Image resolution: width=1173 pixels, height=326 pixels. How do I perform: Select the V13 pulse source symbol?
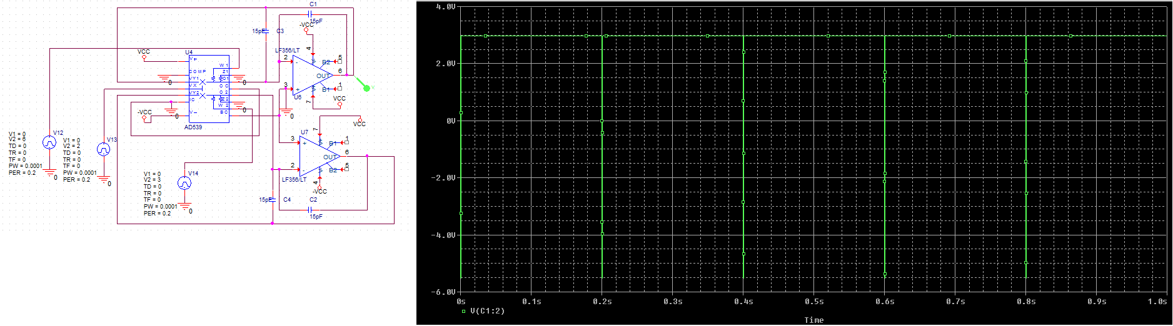(103, 149)
